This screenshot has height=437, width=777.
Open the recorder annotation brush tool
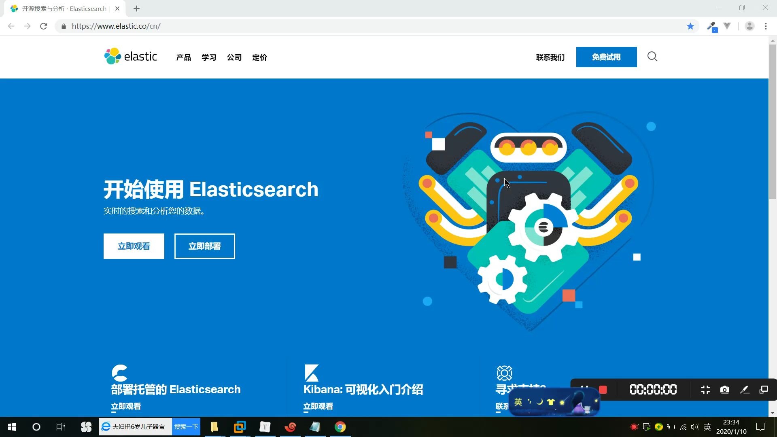[x=744, y=390]
